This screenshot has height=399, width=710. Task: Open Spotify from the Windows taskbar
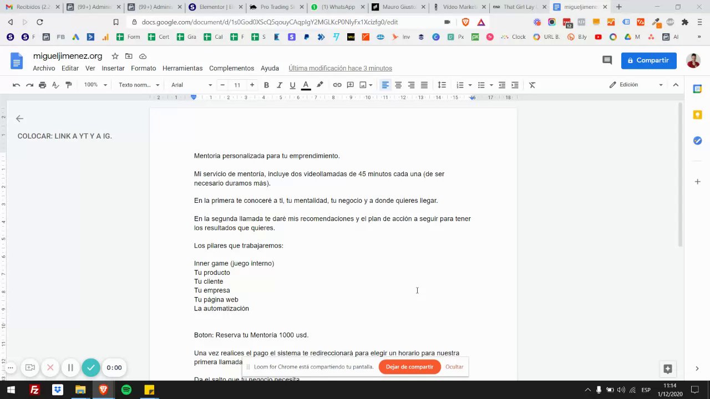pyautogui.click(x=126, y=390)
